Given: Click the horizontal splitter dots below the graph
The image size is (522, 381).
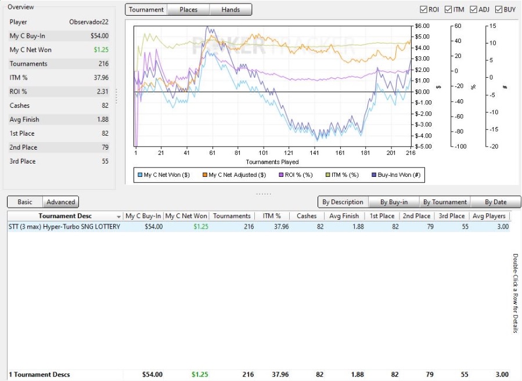Looking at the screenshot, I should [x=264, y=194].
